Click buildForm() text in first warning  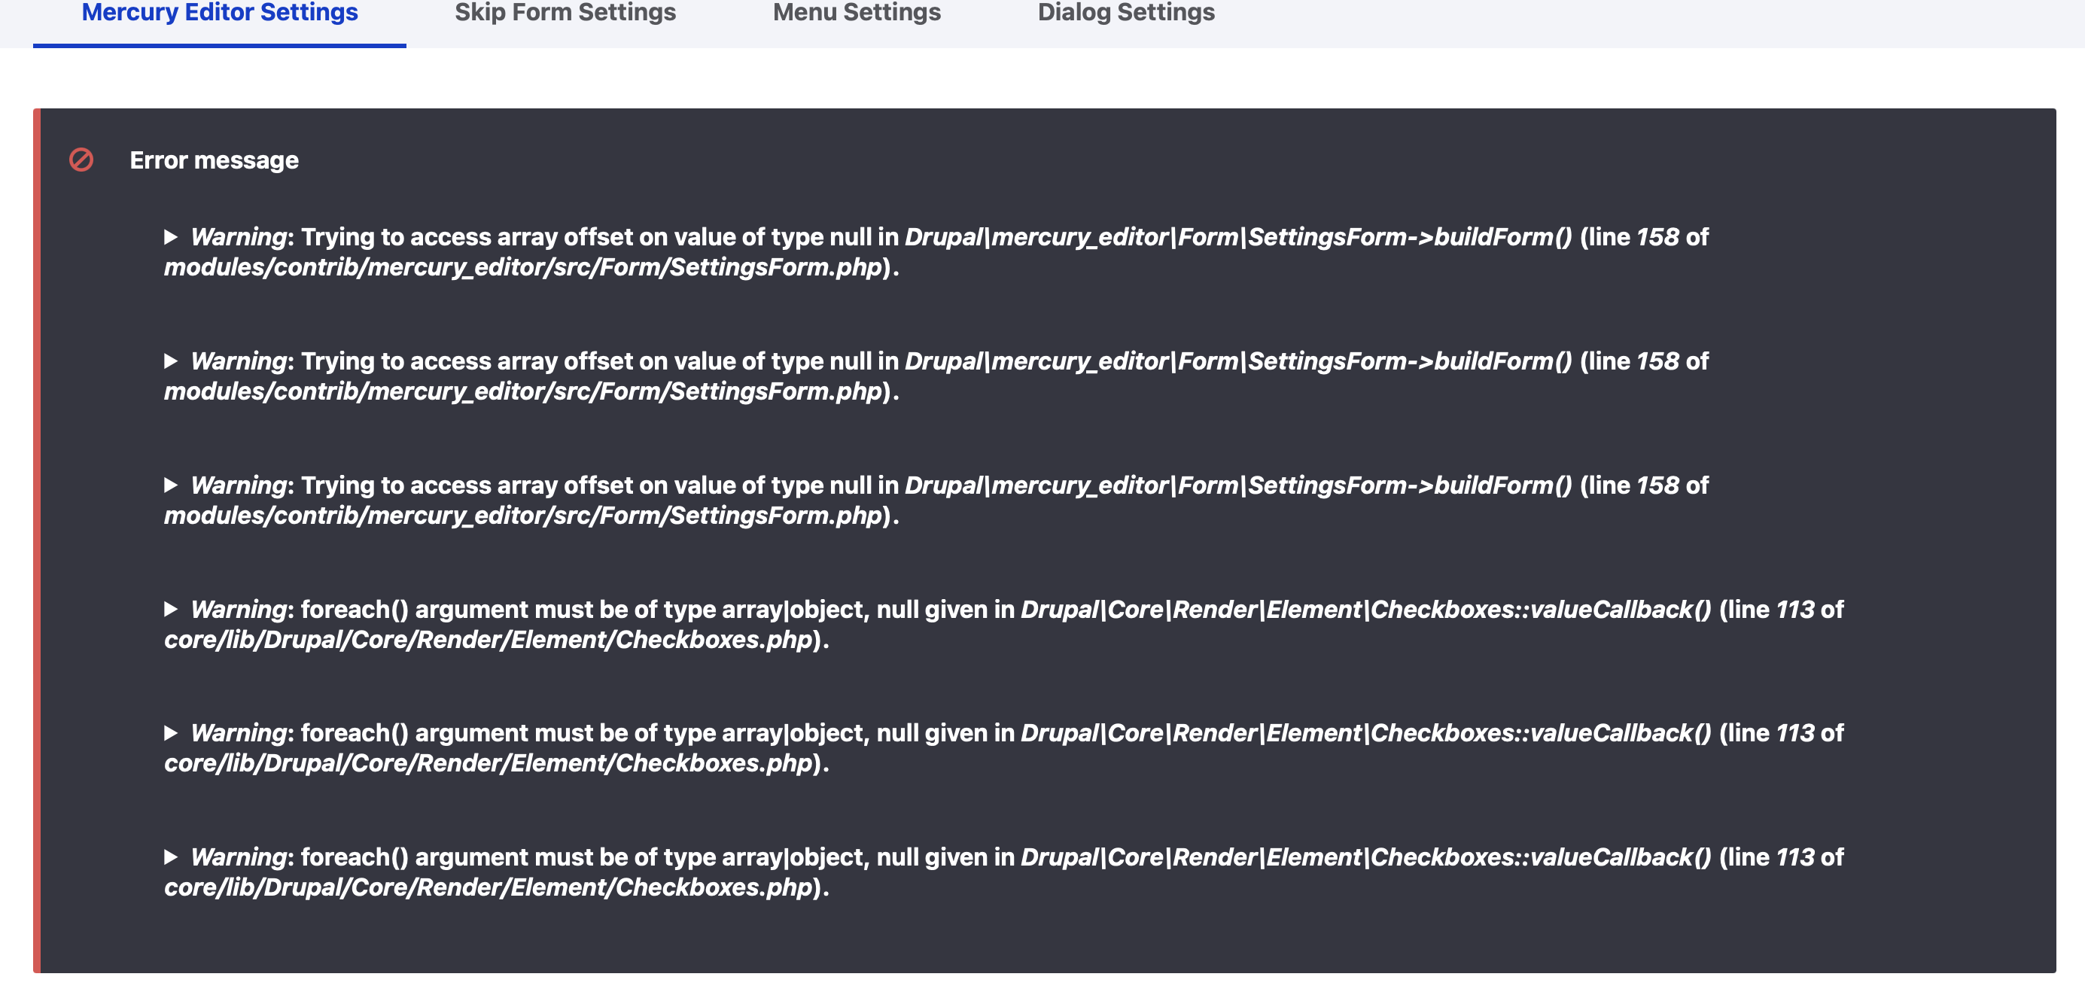pos(1502,237)
